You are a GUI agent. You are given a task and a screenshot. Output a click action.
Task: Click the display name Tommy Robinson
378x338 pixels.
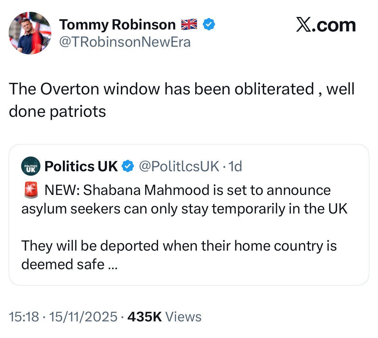tap(118, 25)
